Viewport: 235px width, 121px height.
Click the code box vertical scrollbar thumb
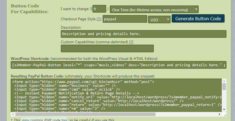coord(224,87)
